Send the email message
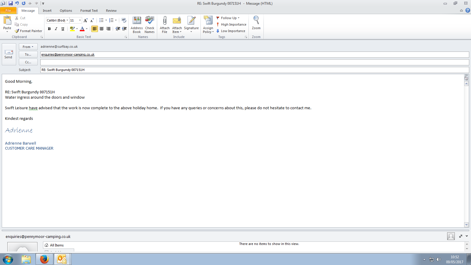The image size is (471, 265). (9, 54)
